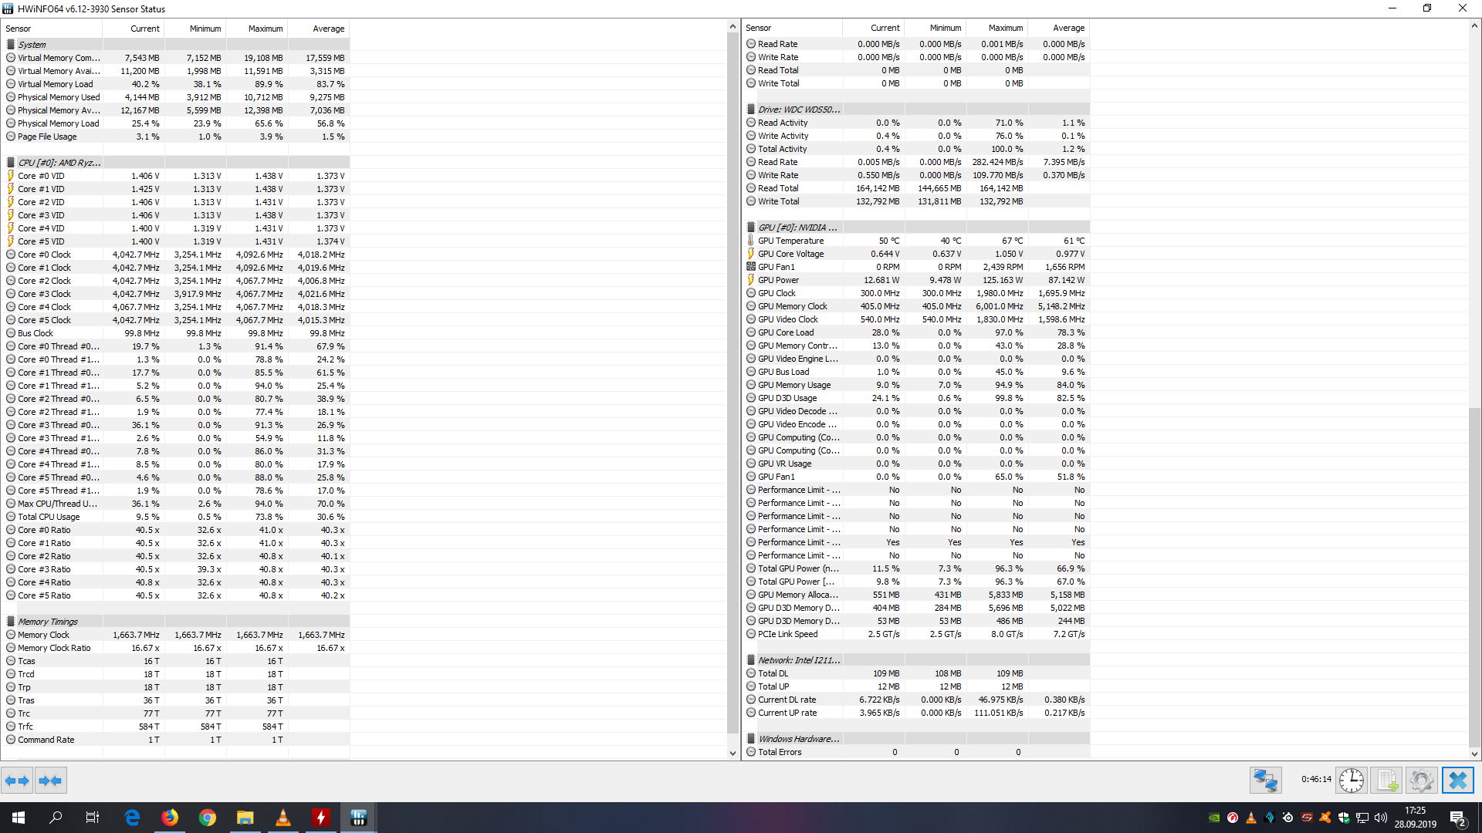Select the GPU Temperature sensor row
1482x833 pixels.
click(x=790, y=241)
